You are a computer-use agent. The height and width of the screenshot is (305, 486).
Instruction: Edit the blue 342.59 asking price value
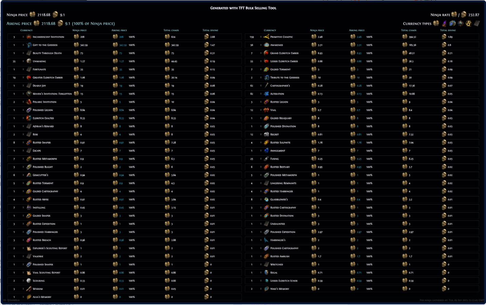point(123,45)
